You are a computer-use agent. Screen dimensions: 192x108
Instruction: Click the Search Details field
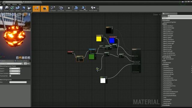pyautogui.click(x=11, y=64)
